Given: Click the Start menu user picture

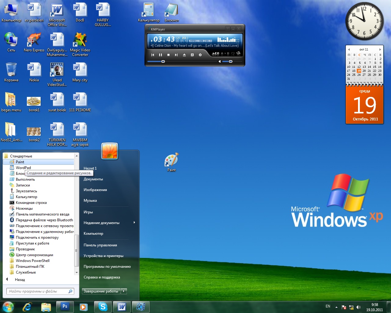Looking at the screenshot, I should 110,151.
